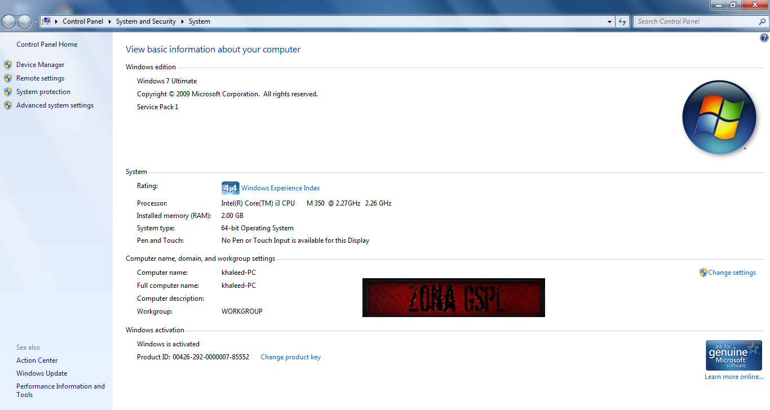The image size is (770, 410).
Task: Click the 64-bit Operating System value
Action: (258, 228)
